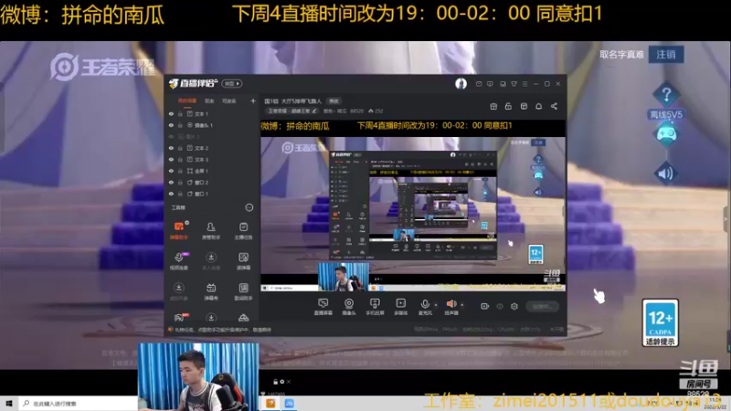Select the 窗口 2 layer row

coord(212,182)
